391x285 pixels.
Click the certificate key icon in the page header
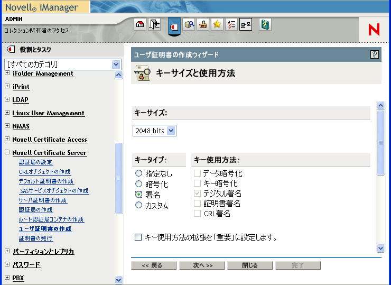coord(142,72)
